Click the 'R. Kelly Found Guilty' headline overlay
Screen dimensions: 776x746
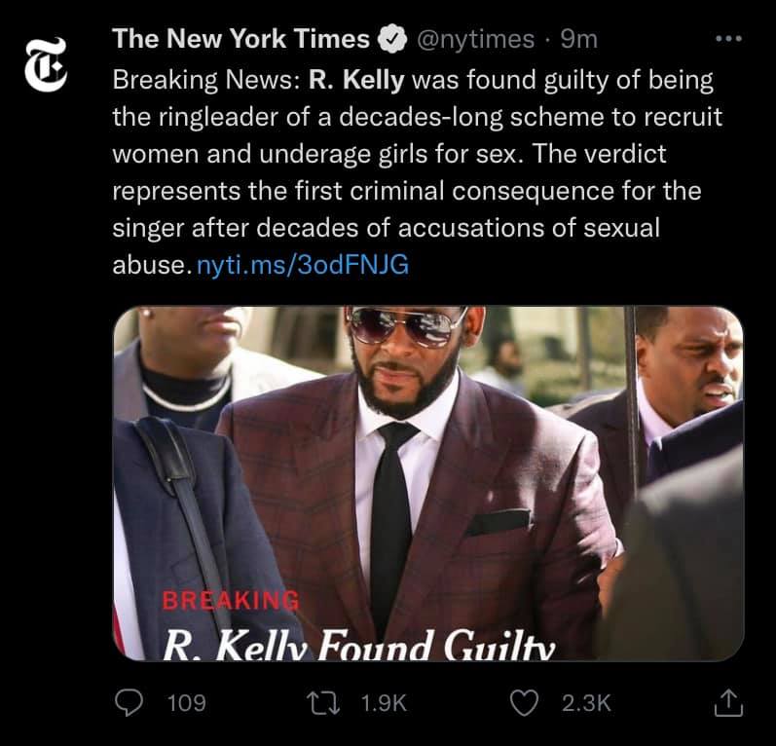click(x=359, y=643)
